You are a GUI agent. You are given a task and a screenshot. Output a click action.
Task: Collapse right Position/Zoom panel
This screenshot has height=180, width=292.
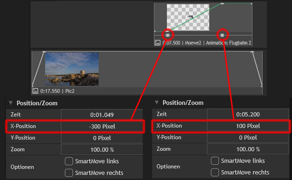[x=157, y=103]
